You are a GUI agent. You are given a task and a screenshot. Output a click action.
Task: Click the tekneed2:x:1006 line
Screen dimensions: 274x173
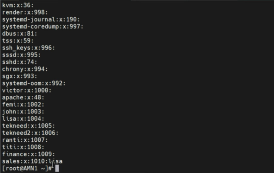[30, 133]
